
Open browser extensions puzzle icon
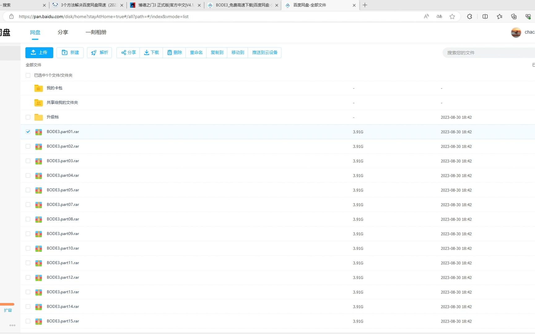tap(470, 16)
